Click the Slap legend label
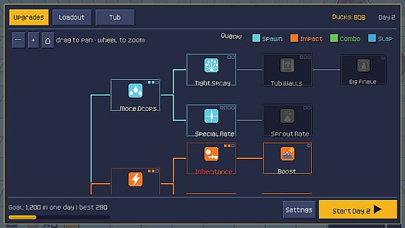 (x=385, y=39)
